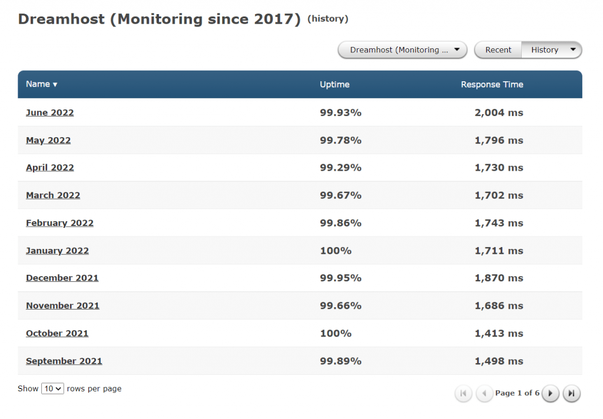Viewport: 603px width, 419px height.
Task: Select the 99.89% uptime value
Action: (340, 361)
